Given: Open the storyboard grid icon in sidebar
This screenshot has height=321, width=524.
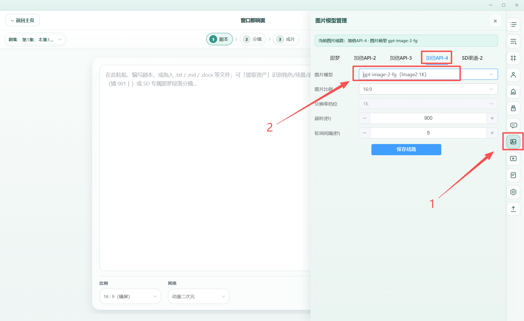Looking at the screenshot, I should click(x=513, y=58).
